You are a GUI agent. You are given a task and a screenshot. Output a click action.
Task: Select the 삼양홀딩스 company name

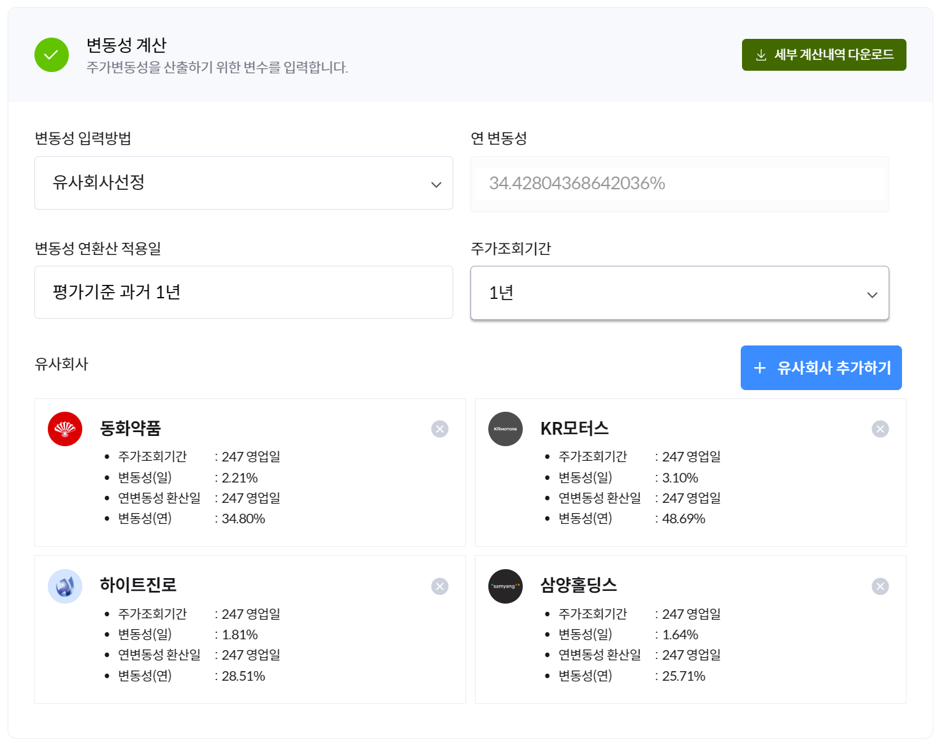578,585
